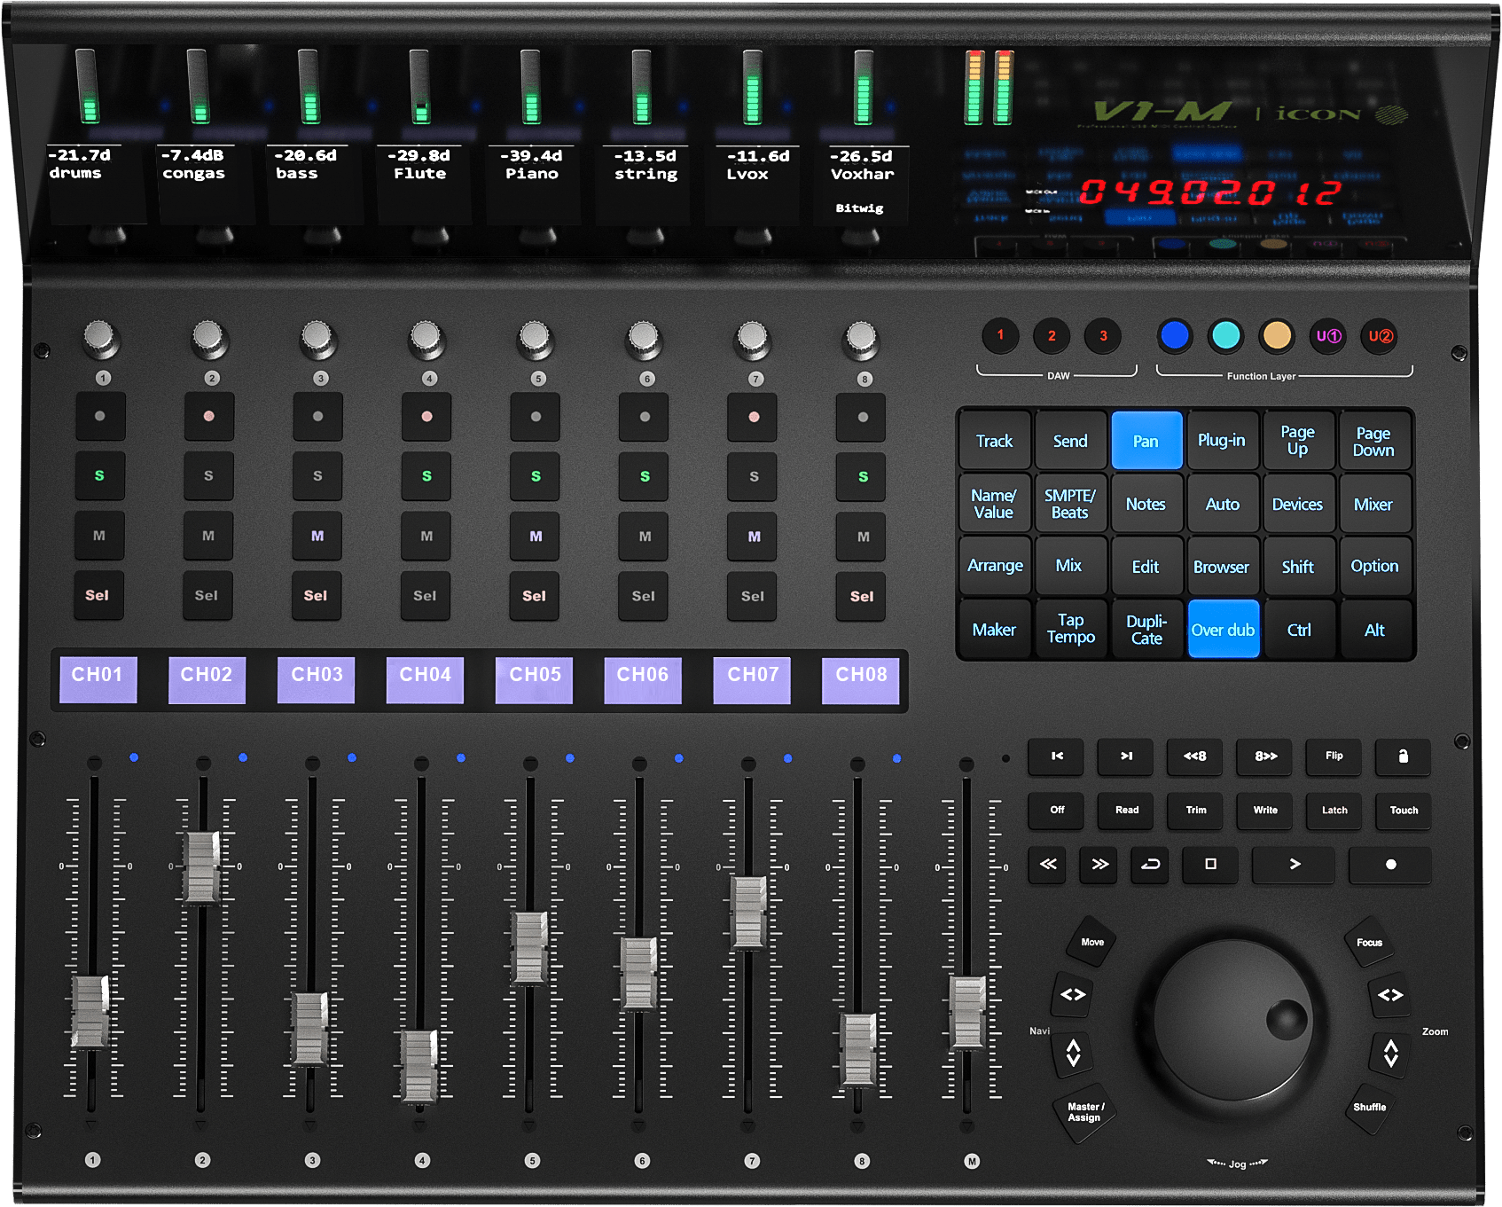Switch to the Pan mode
The width and height of the screenshot is (1502, 1207).
[1146, 441]
